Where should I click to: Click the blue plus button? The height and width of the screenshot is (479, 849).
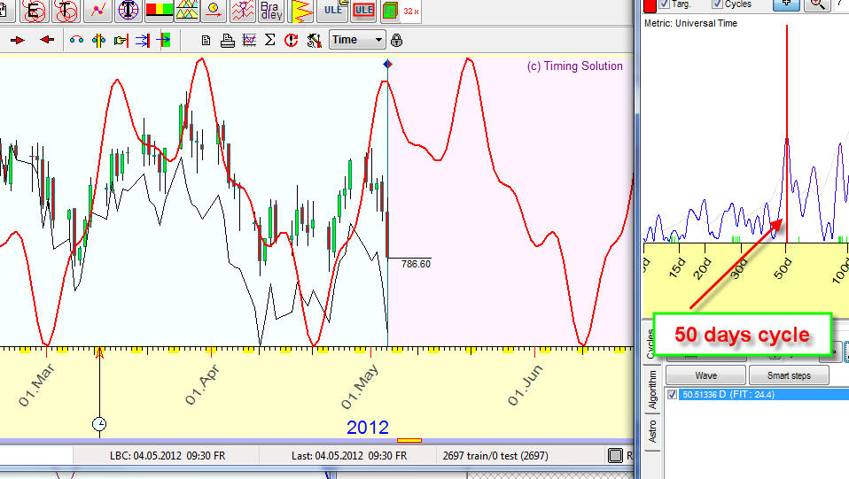pos(786,5)
